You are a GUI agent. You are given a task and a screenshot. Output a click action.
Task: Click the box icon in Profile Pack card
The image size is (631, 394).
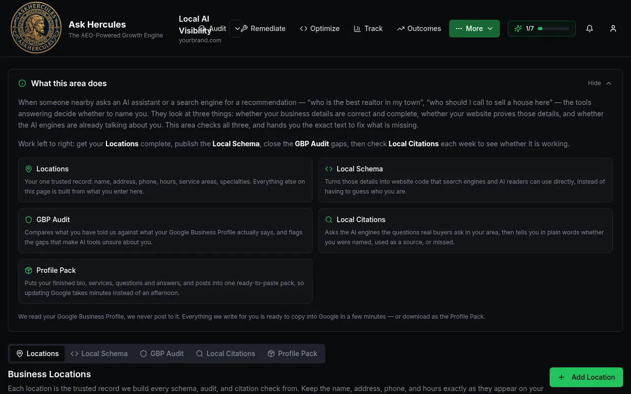[29, 270]
